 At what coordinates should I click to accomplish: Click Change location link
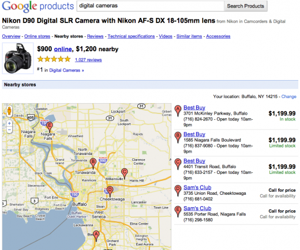[289, 97]
